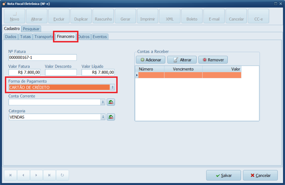285x185 pixels.
Task: Click the Excluir toolbar button
Action: (59, 16)
